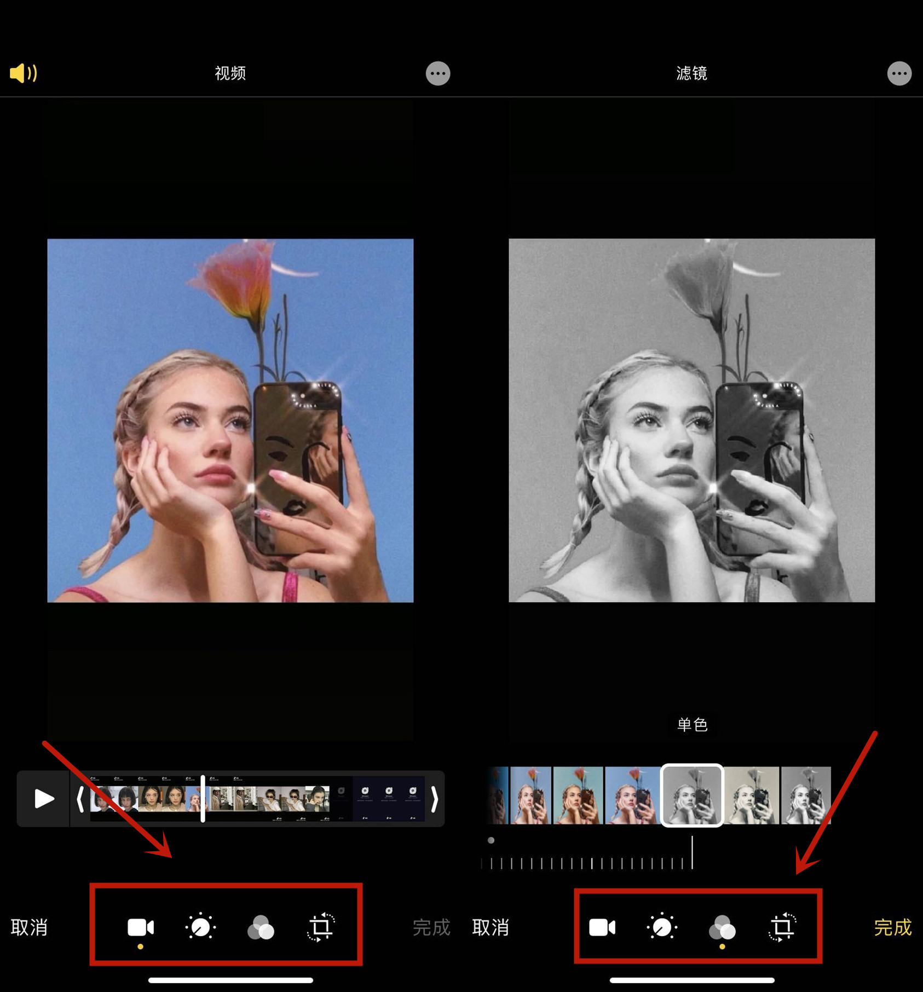
Task: Click the right trim handle on the video timeline
Action: coord(434,799)
